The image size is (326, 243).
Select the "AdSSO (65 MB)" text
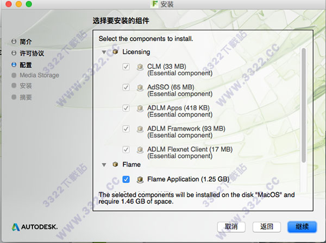171,87
